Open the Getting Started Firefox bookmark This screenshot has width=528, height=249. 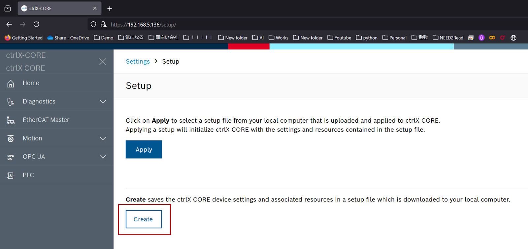pos(23,38)
